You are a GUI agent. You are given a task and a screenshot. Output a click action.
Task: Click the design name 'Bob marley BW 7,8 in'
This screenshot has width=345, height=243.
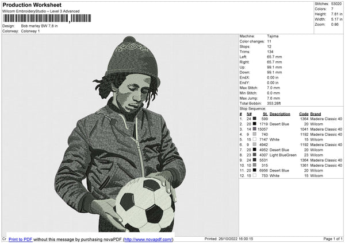(x=39, y=26)
